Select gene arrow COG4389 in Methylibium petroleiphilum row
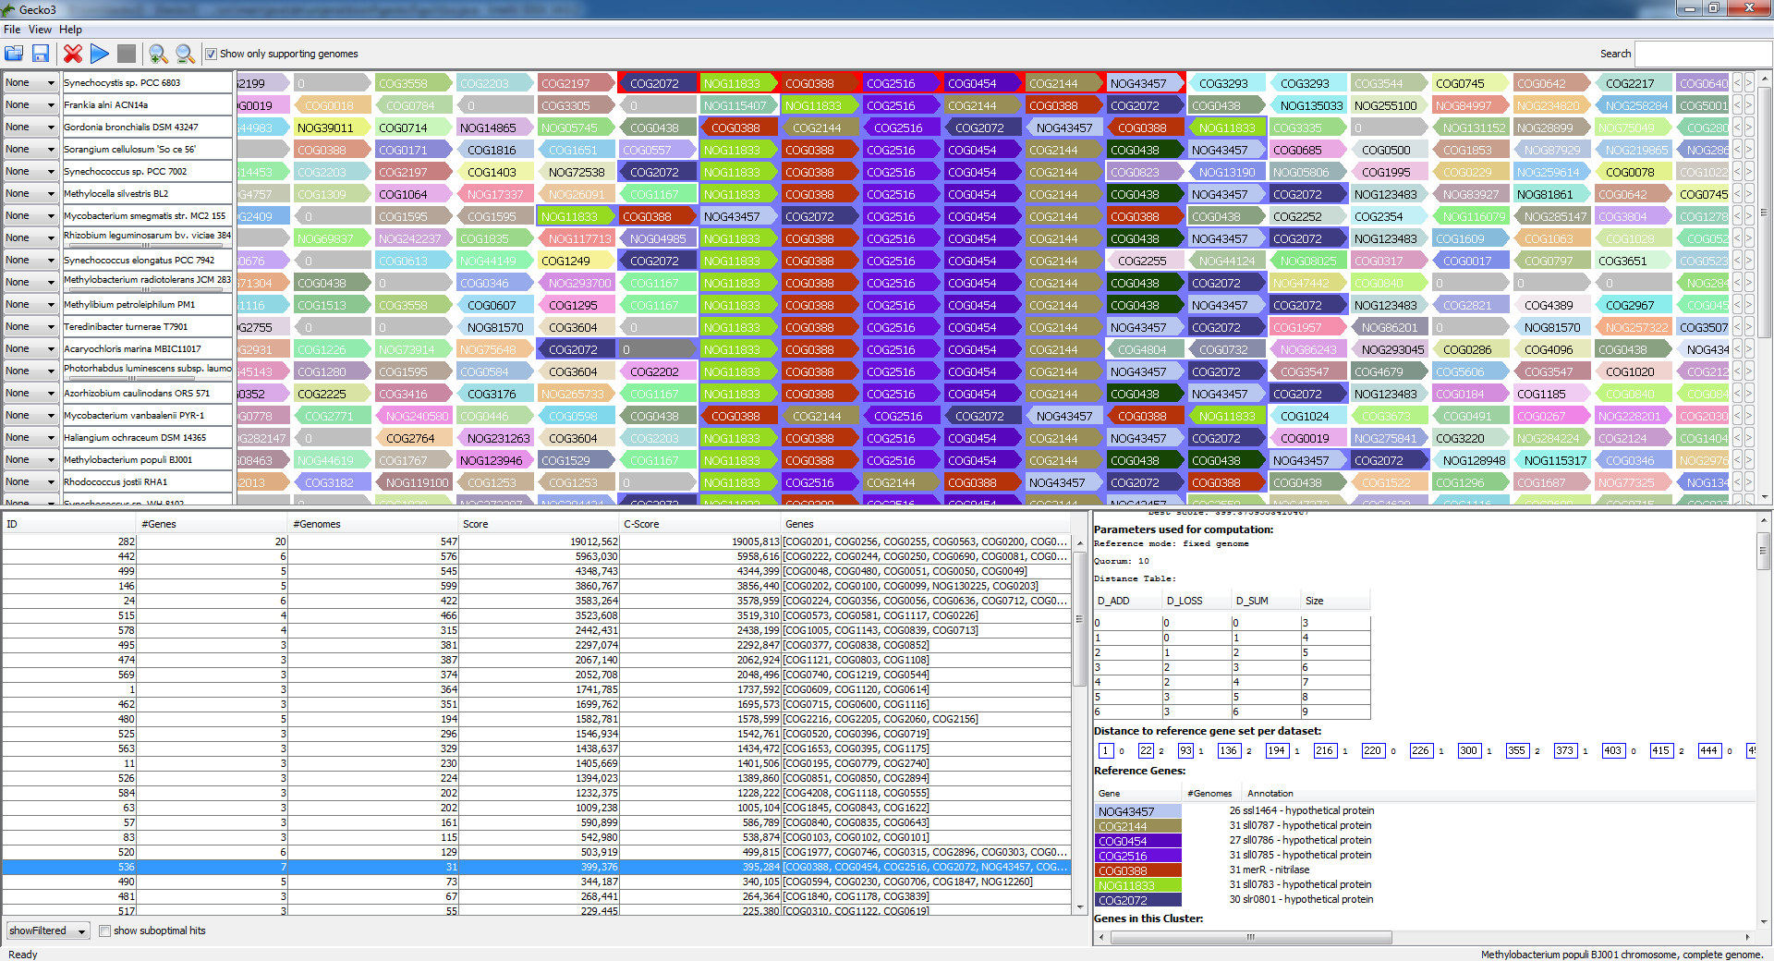The image size is (1774, 961). click(x=1551, y=305)
